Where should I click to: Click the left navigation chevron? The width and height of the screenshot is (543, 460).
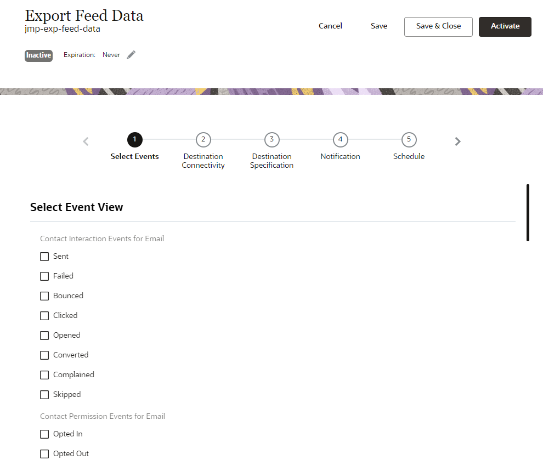click(x=86, y=141)
